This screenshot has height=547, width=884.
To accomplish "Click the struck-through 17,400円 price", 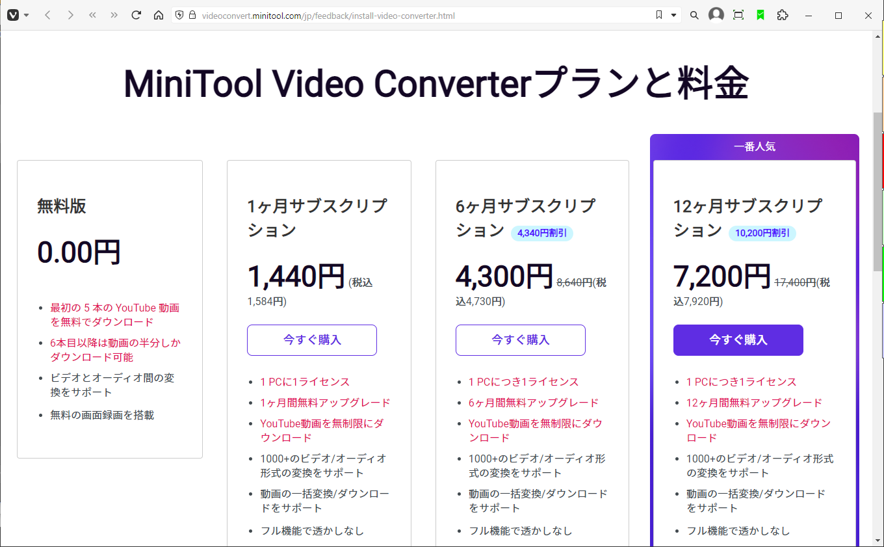I will 795,282.
